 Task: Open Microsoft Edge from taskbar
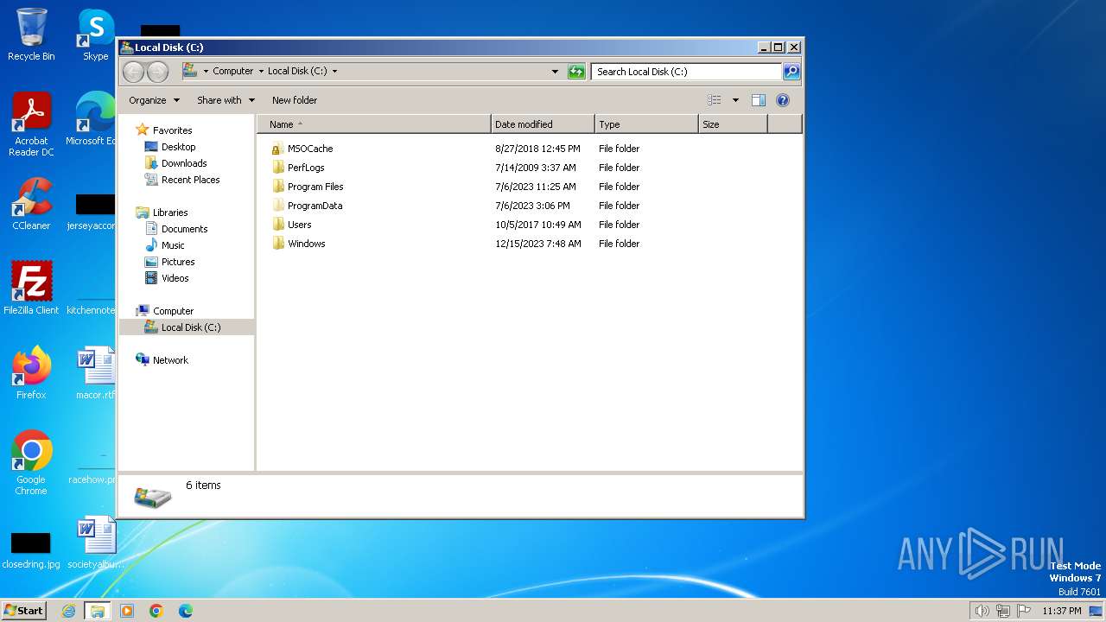coord(186,611)
